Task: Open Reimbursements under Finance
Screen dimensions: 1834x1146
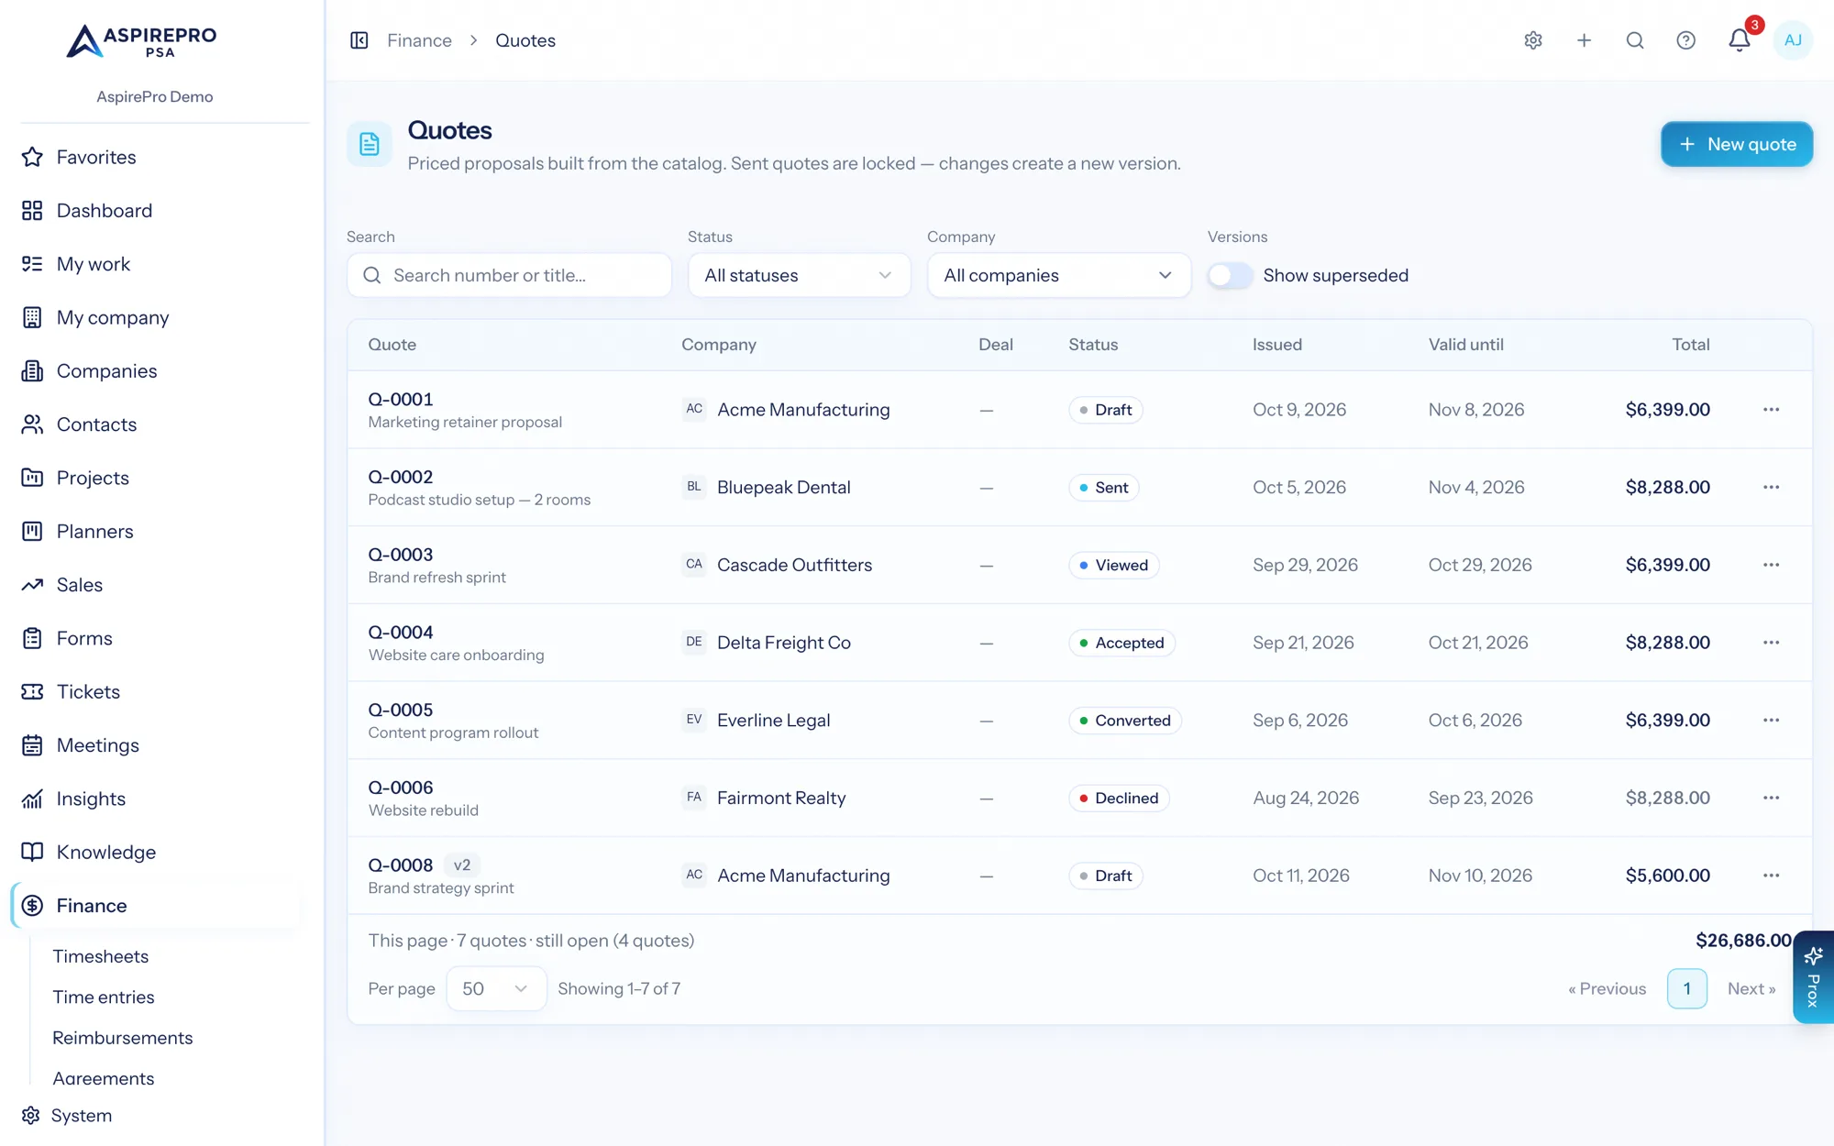Action: [x=123, y=1038]
